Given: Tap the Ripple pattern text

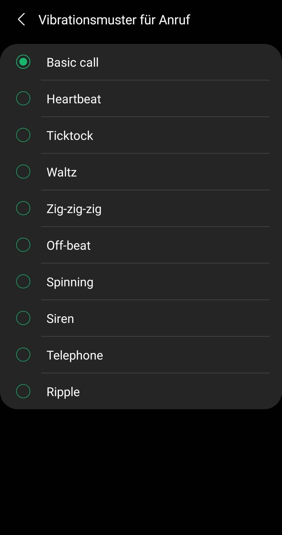Looking at the screenshot, I should pyautogui.click(x=63, y=392).
